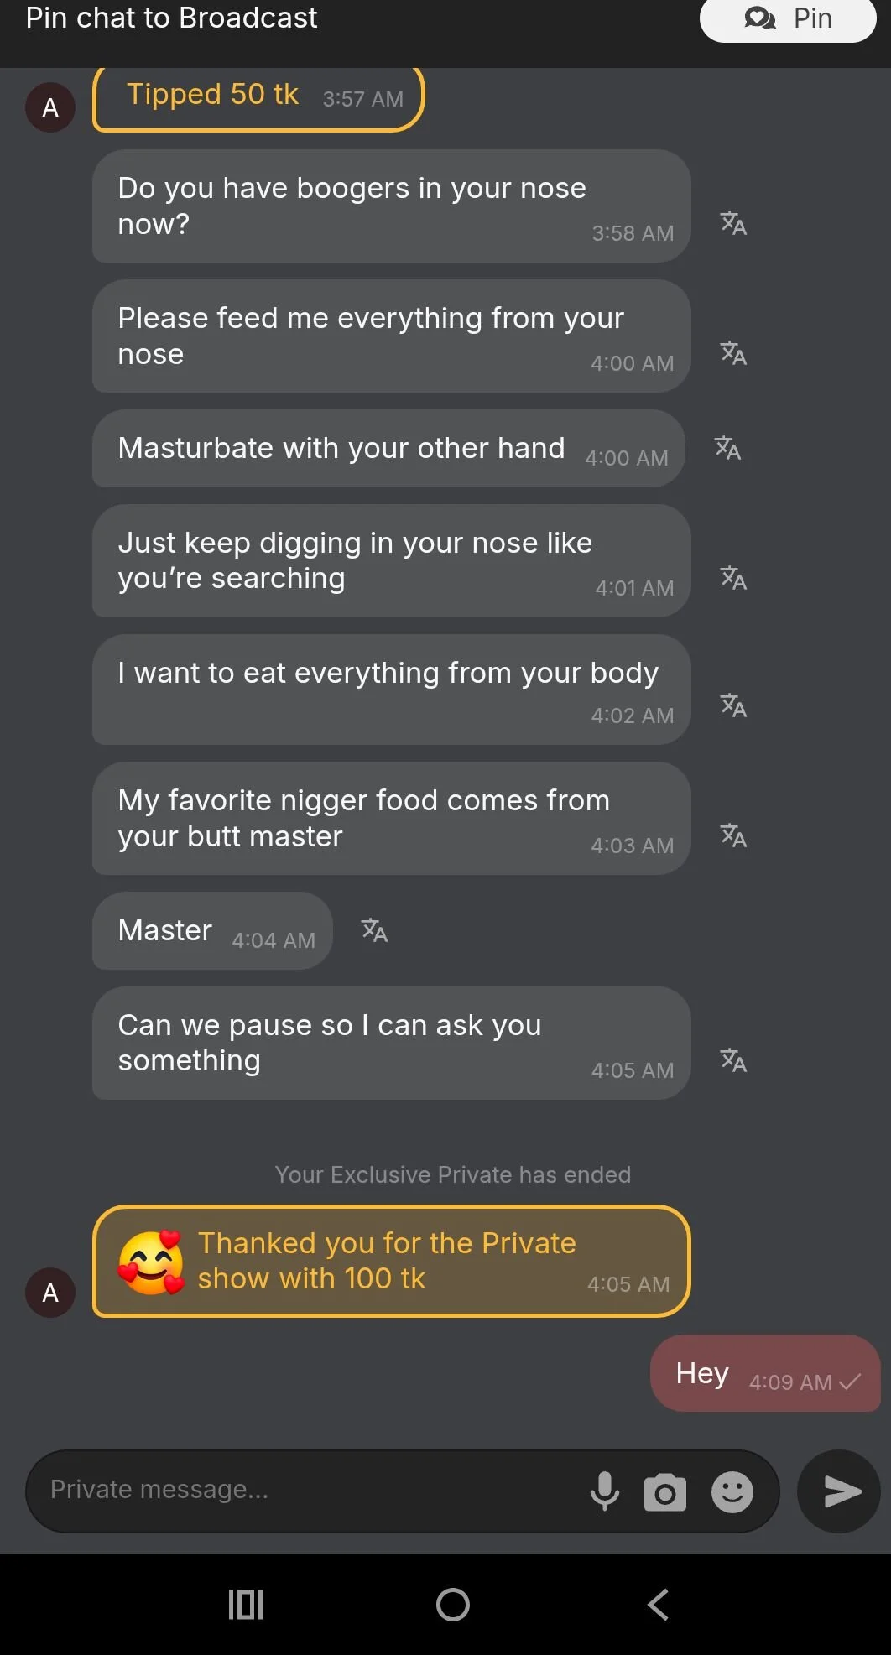891x1655 pixels.
Task: Tap the 'Thanked you for the Private show' bubble
Action: (x=391, y=1262)
